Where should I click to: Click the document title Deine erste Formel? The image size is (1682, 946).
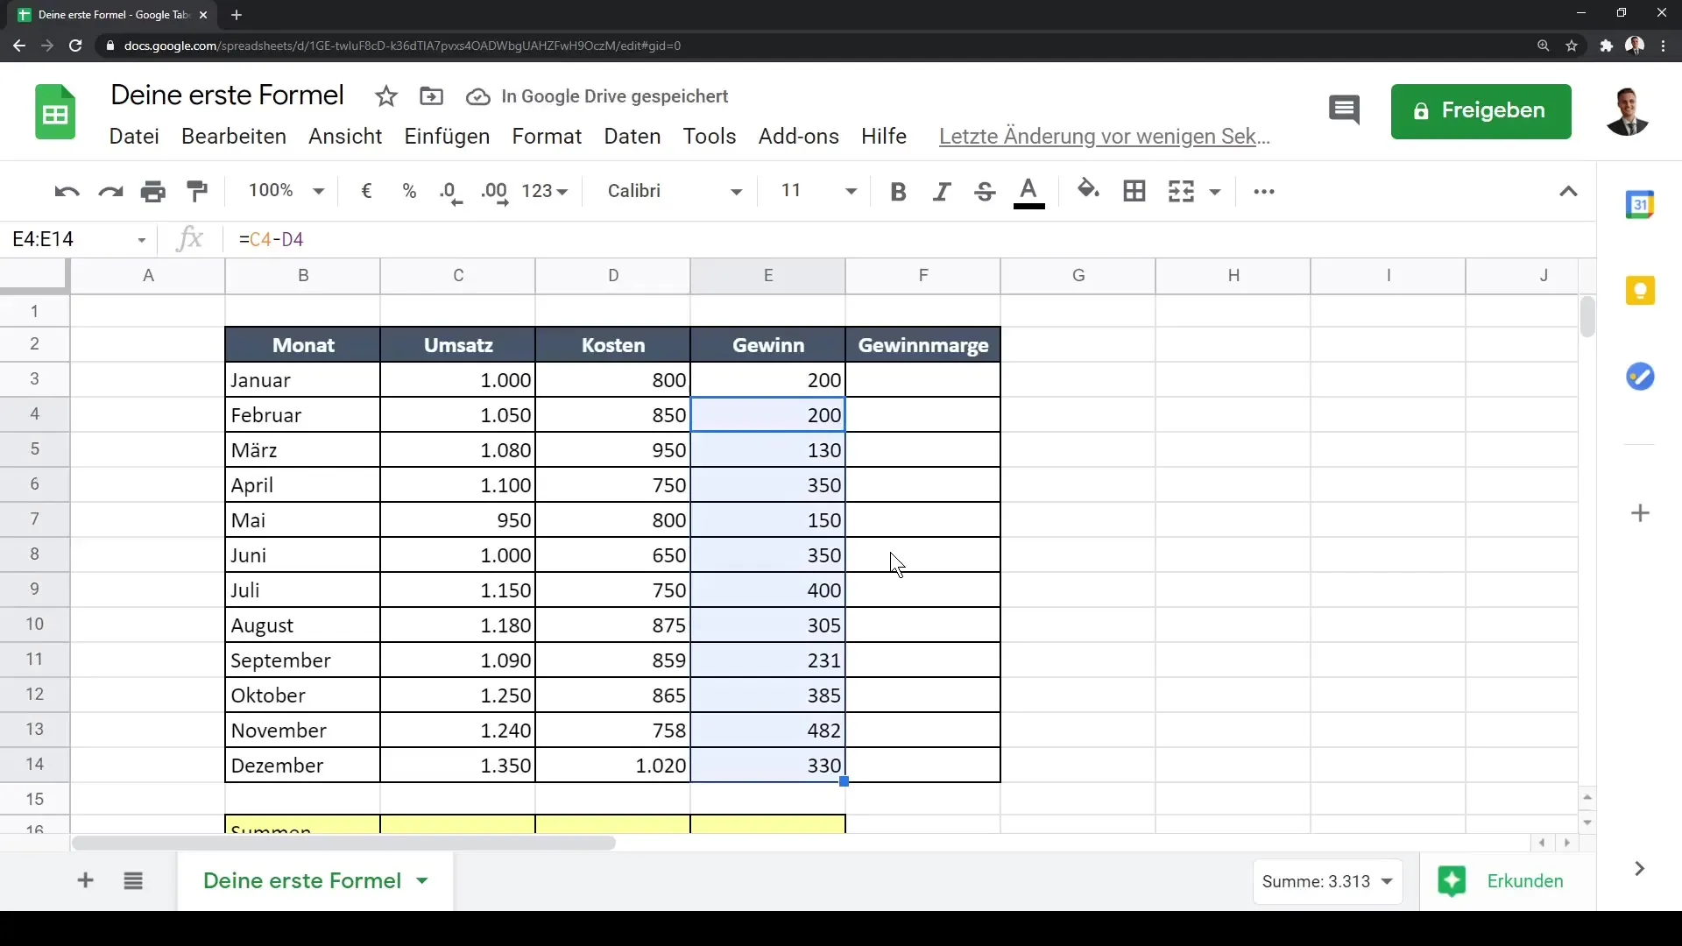point(228,95)
